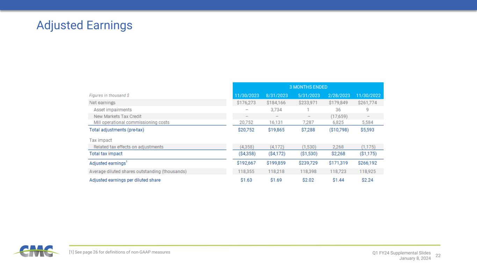Click the Related tax effects on adjustments label
This screenshot has height=268, width=477.
(x=128, y=147)
